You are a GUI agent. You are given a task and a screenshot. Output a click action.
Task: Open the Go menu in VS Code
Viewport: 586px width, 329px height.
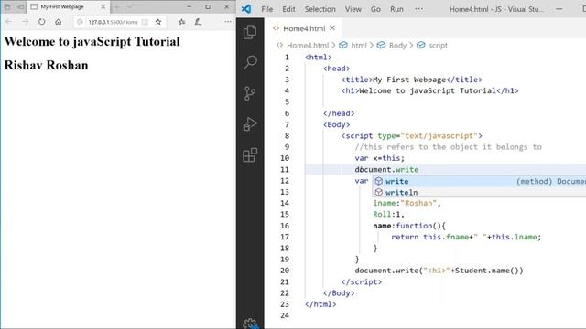click(x=375, y=9)
